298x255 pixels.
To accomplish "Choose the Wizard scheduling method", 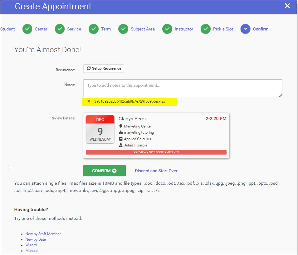I will [31, 245].
